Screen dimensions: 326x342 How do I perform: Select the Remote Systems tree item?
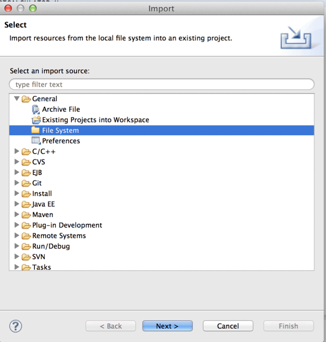click(59, 236)
